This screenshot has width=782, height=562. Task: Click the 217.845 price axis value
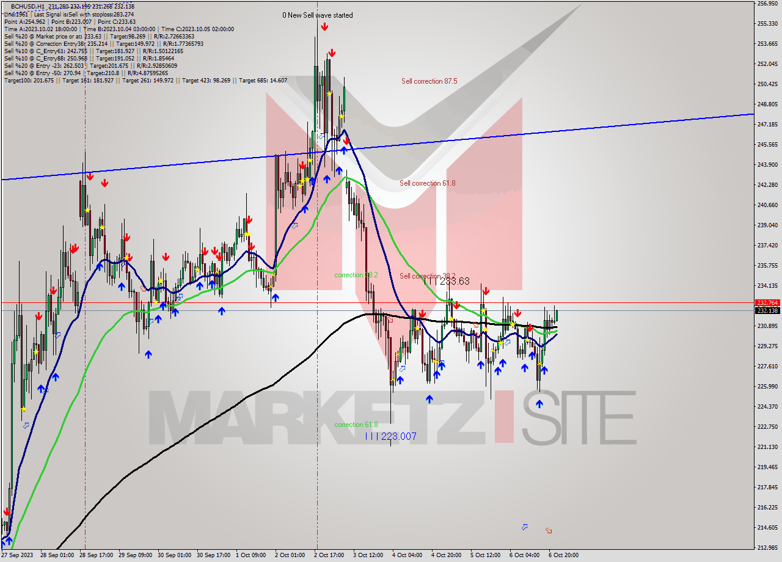[x=767, y=487]
